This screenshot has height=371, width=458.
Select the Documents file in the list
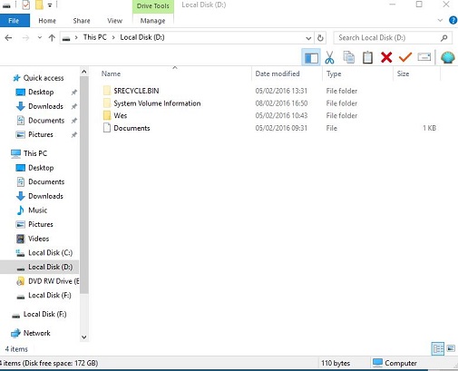pyautogui.click(x=132, y=128)
